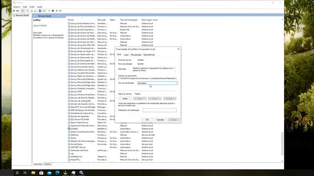This screenshot has width=314, height=176.
Task: Click the Services gears icon on taskbar
Action: [81, 173]
